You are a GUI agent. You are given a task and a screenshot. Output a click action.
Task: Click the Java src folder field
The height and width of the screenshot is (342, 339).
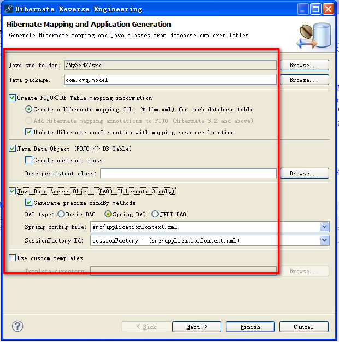point(170,65)
